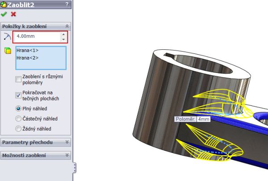Viewport: 268px width, 181px height.
Task: Enable Zaoblení s různými poloměry checkbox
Action: [x=18, y=79]
